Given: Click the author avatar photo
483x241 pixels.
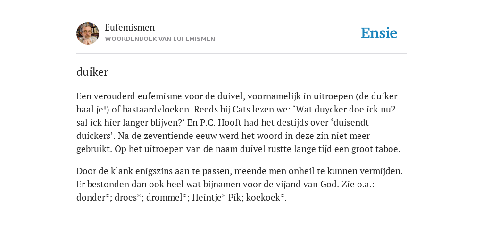Looking at the screenshot, I should [88, 33].
